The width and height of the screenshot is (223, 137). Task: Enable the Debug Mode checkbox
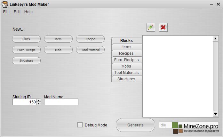(x=80, y=125)
